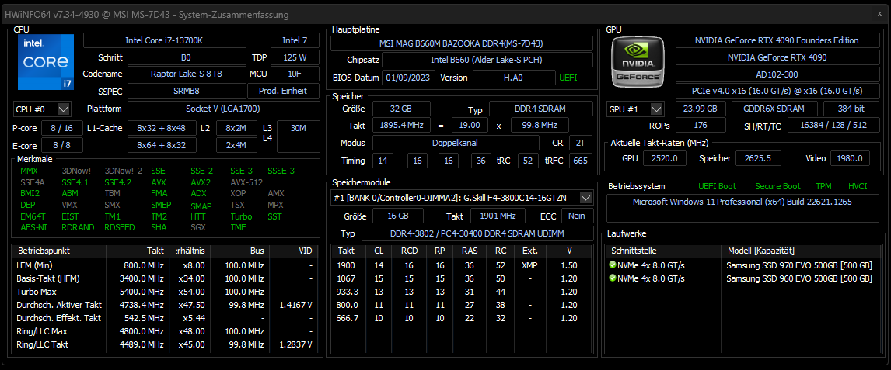Select the RTX 4090 Founders Edition field

tap(777, 40)
